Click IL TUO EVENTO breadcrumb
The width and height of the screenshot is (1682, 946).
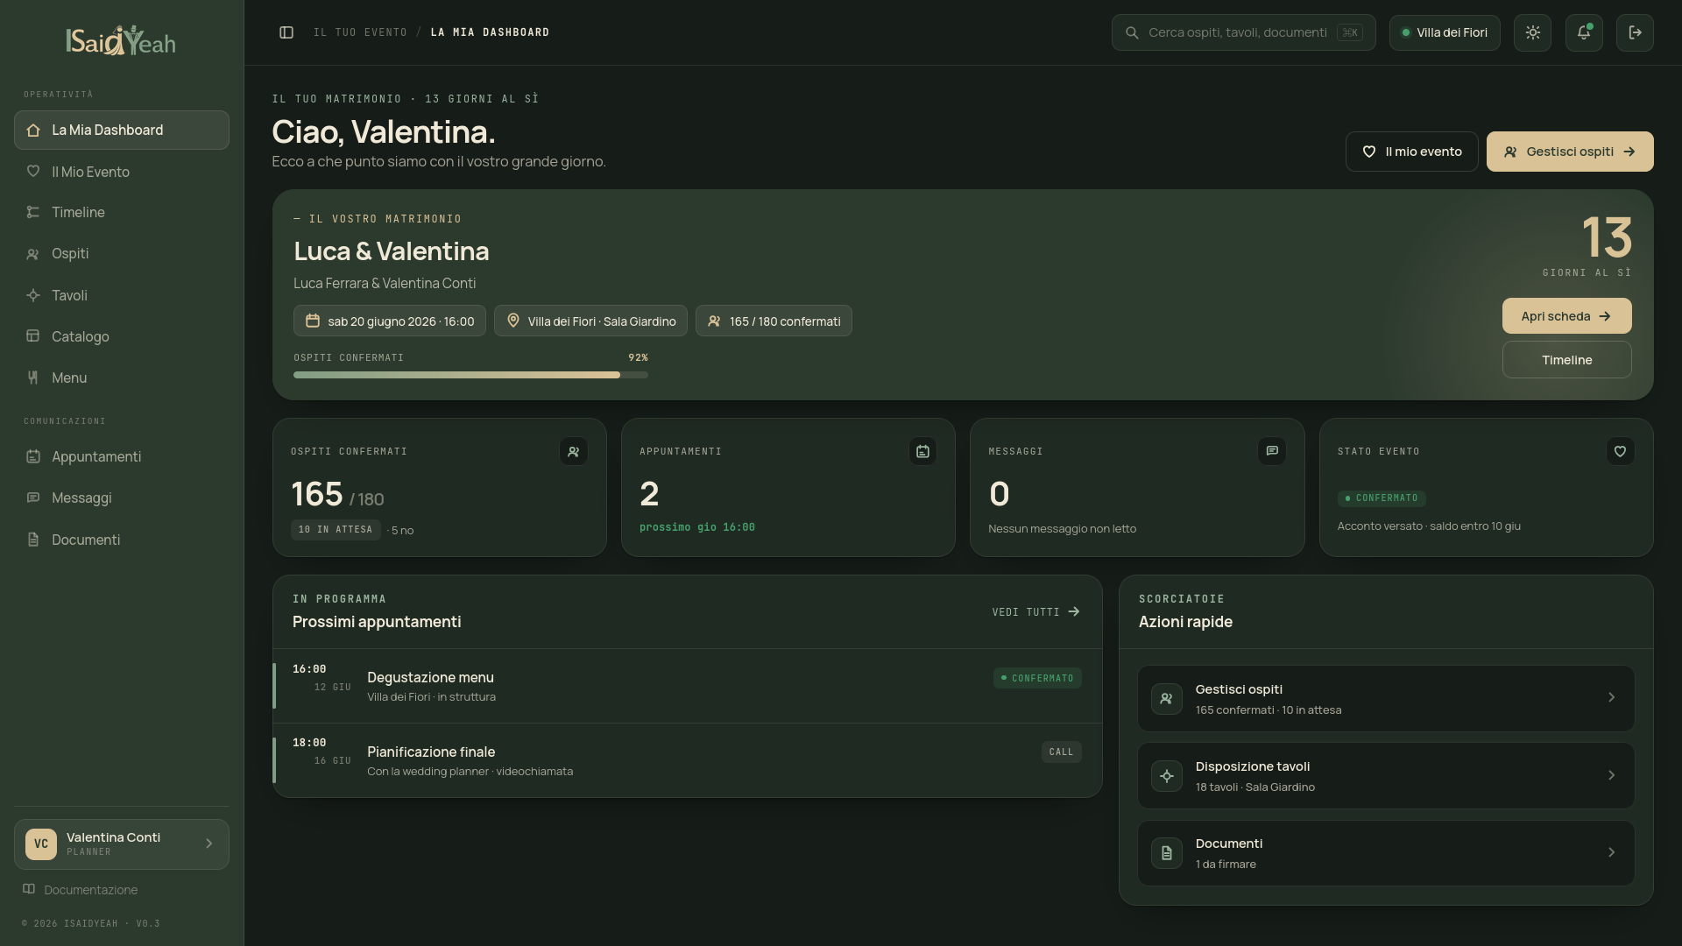point(360,32)
